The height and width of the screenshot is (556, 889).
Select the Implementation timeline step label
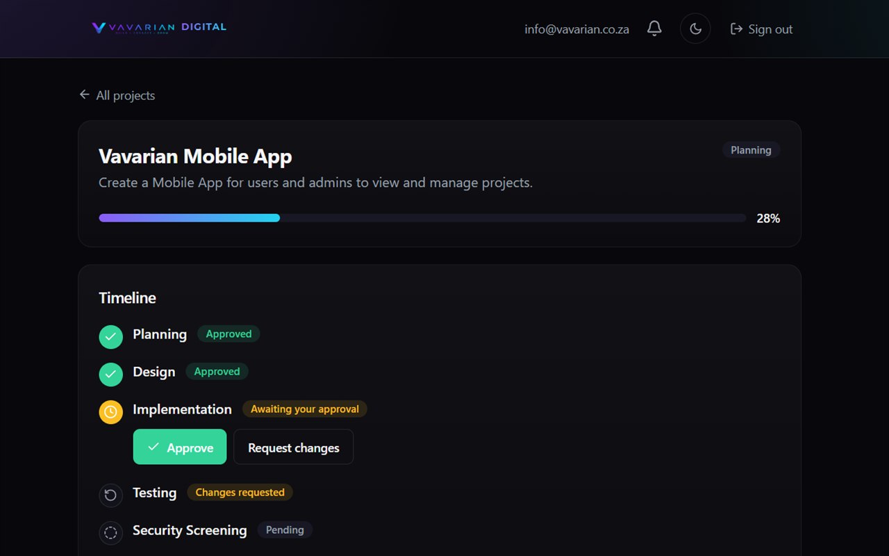[182, 409]
